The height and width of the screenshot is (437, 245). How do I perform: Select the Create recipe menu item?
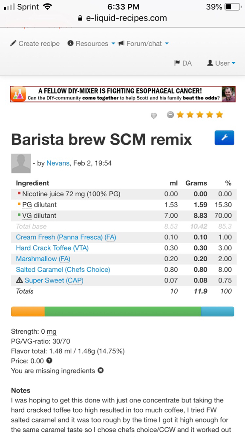(x=35, y=44)
